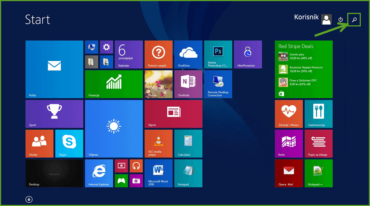Open the Calculator tile
The height and width of the screenshot is (206, 370).
[x=188, y=144]
